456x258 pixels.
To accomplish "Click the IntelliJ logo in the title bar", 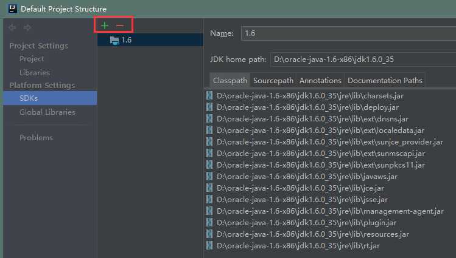I will (x=13, y=8).
